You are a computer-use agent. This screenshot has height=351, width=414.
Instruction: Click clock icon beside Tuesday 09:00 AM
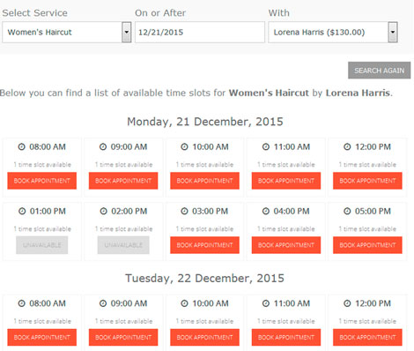[103, 303]
